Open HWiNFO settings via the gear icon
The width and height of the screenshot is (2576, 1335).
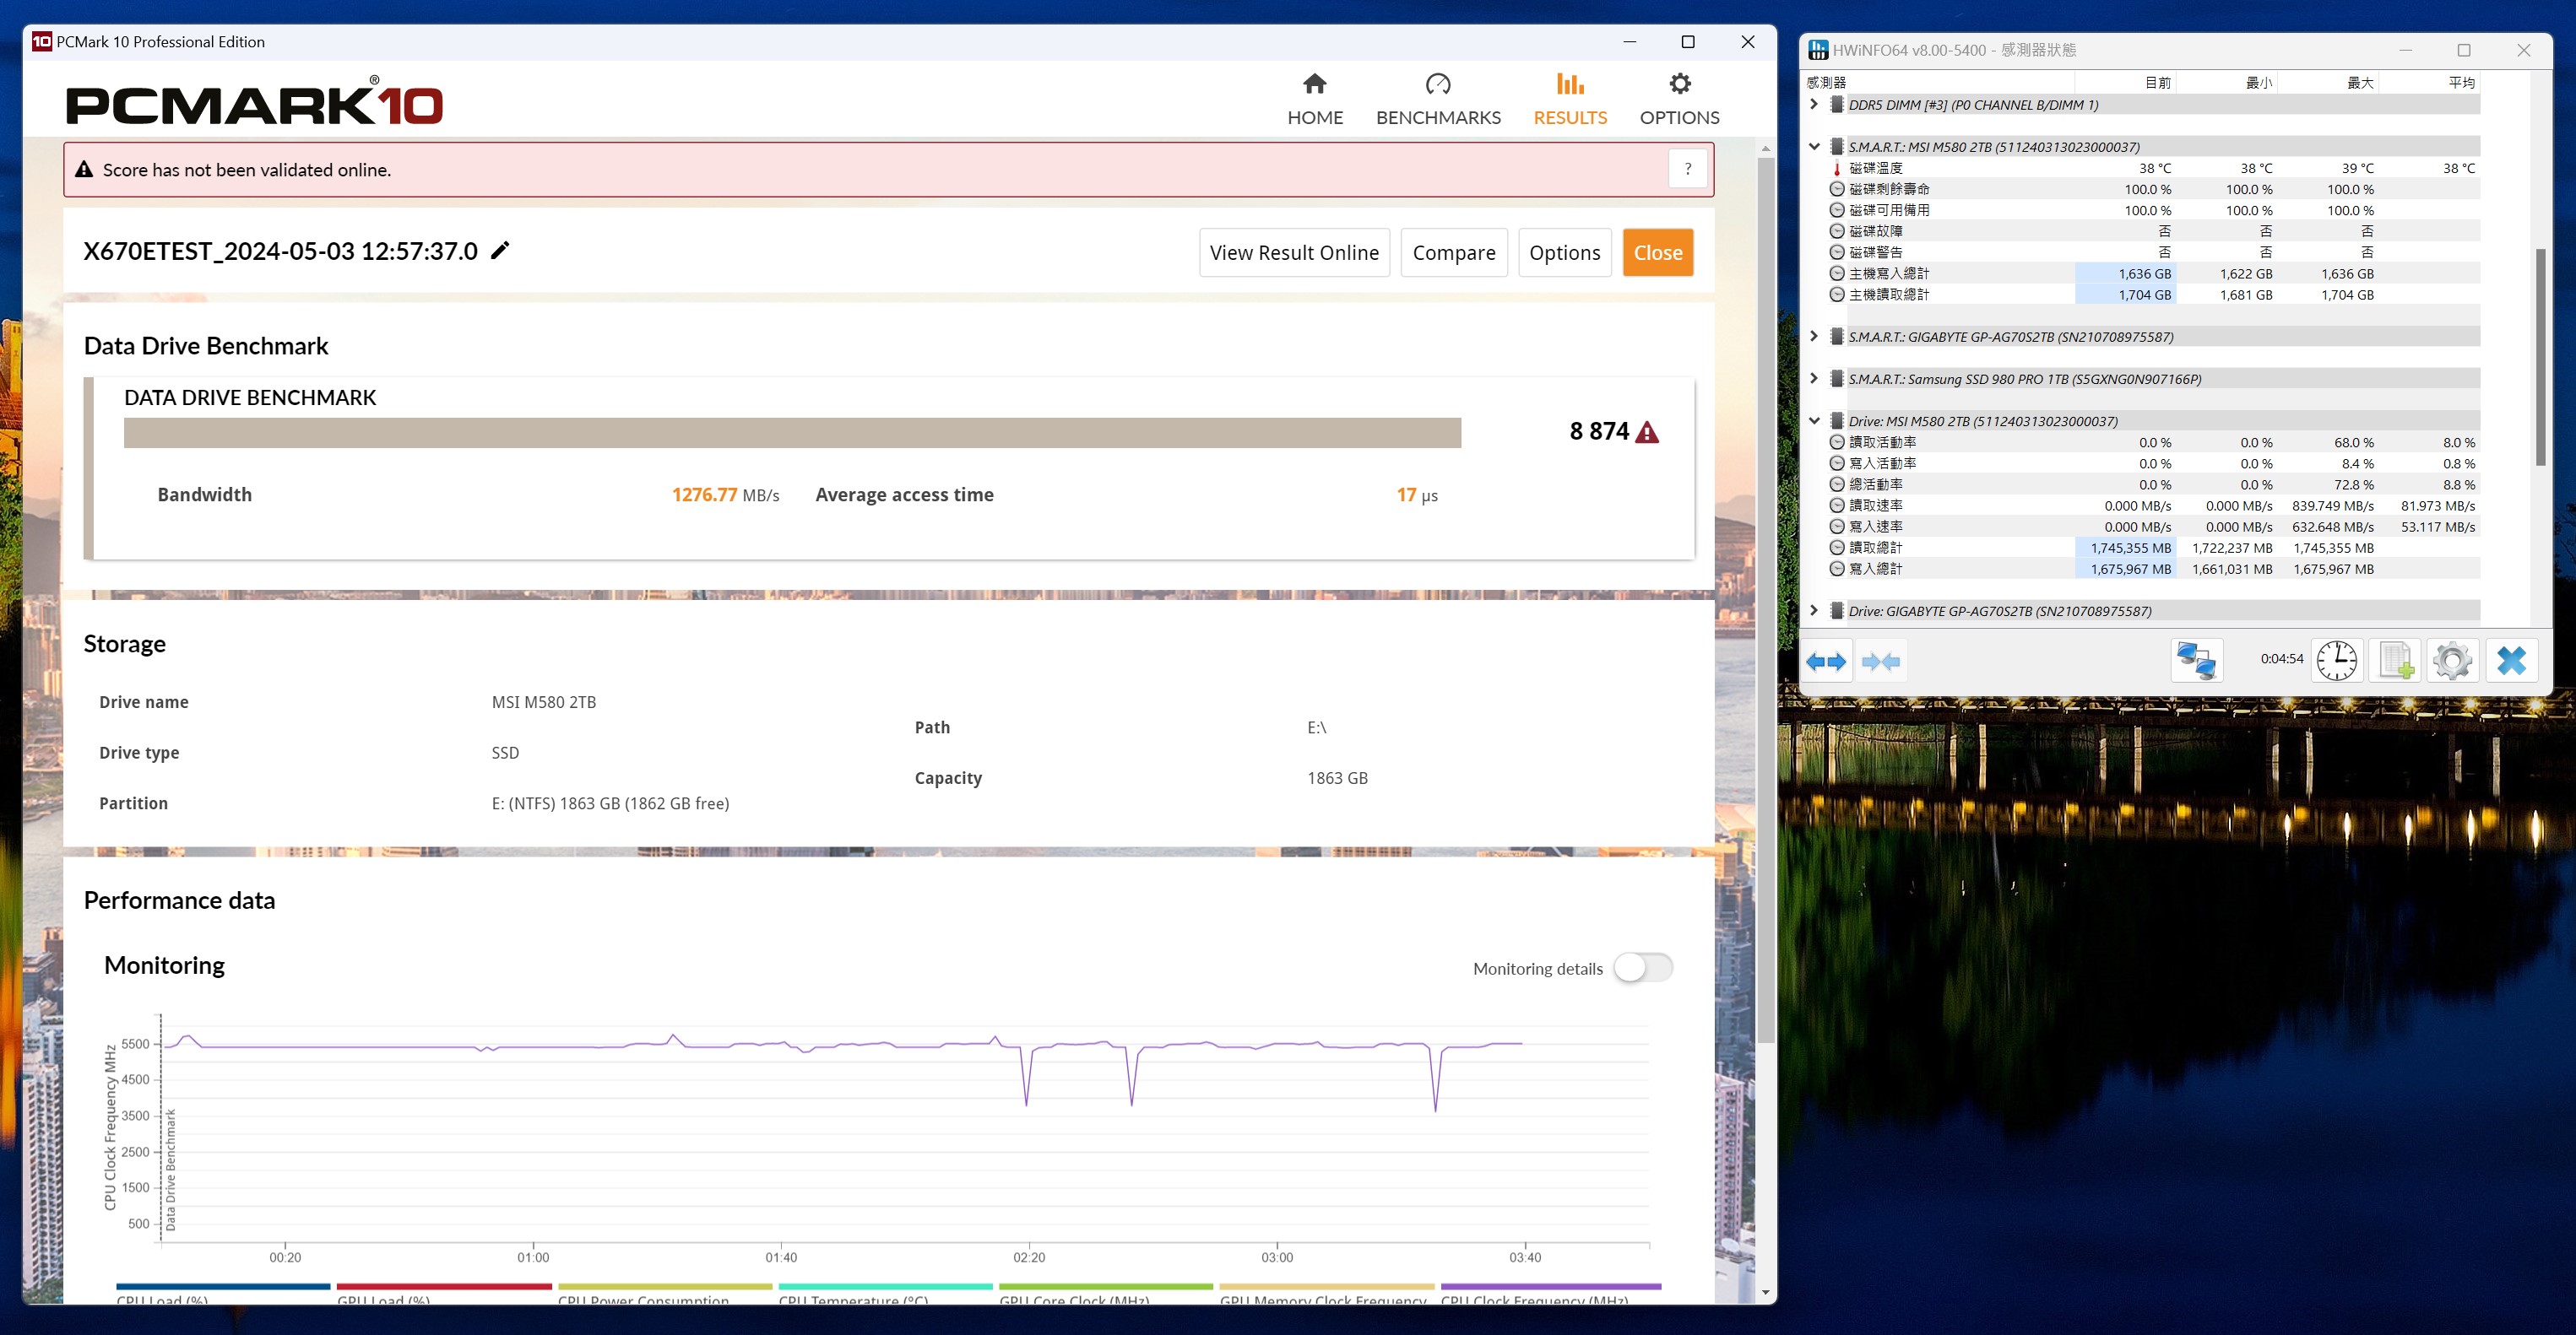point(2452,661)
